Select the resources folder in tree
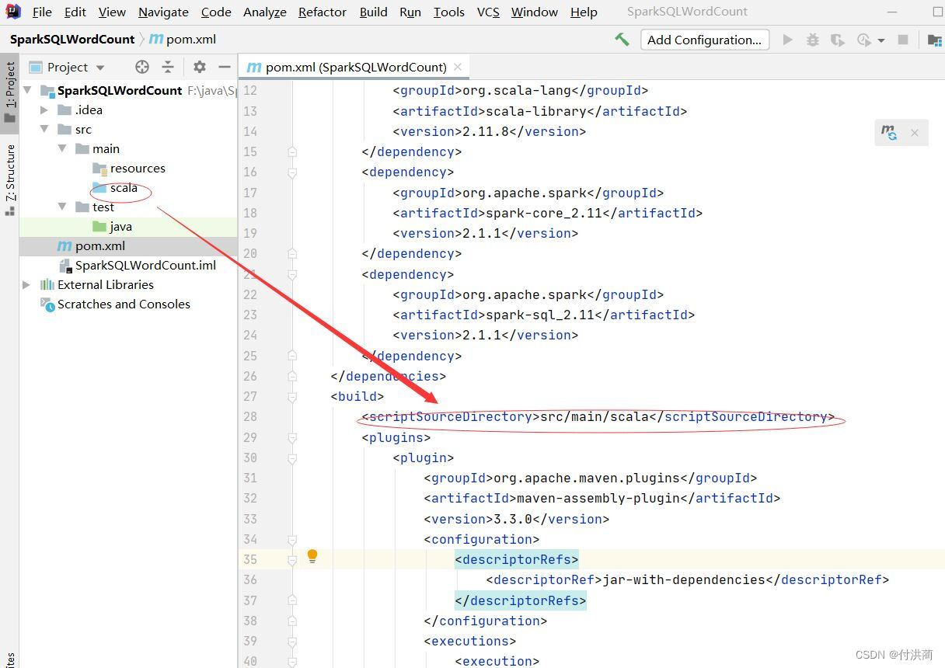The image size is (945, 668). point(138,168)
